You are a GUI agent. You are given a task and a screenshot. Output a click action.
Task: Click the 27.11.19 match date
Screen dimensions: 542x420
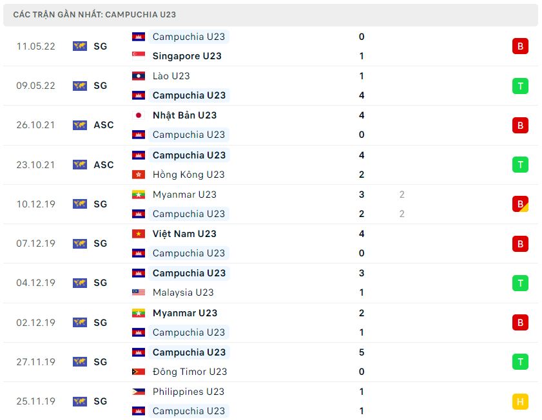[x=36, y=362]
